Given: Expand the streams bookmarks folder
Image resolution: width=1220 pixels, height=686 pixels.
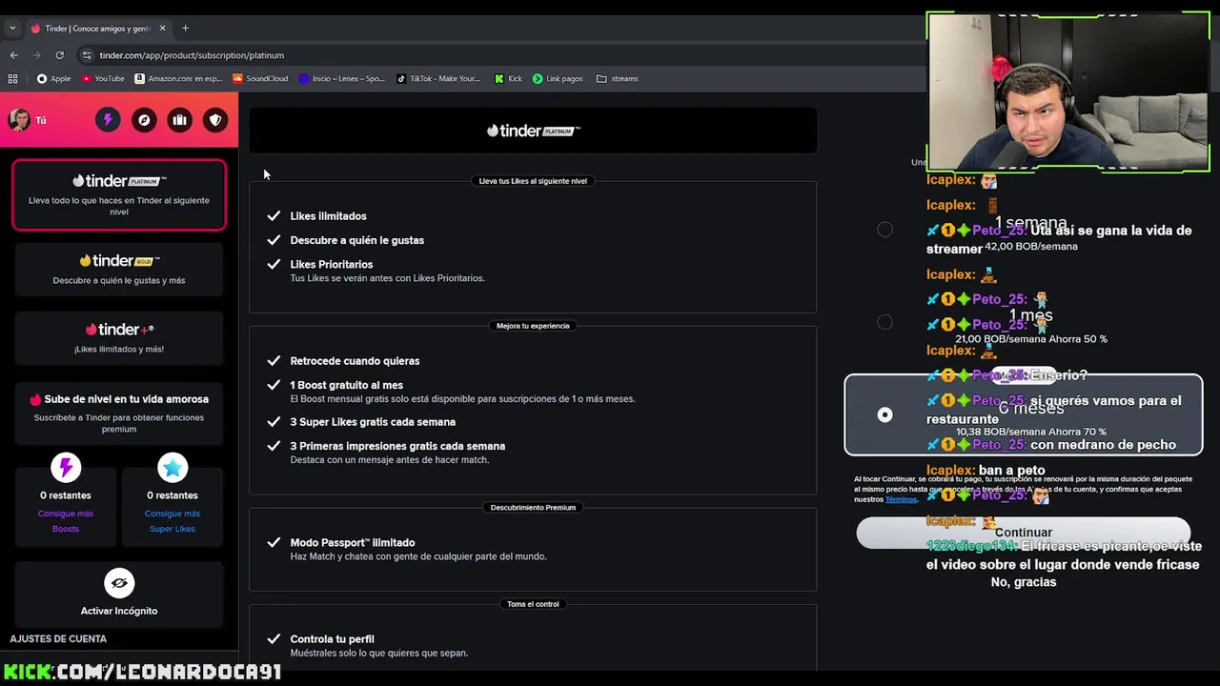Looking at the screenshot, I should [617, 78].
